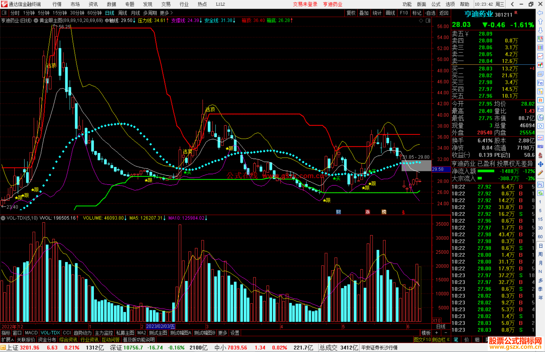Click the formula f(x) sidebar icon
This screenshot has width=545, height=352.
coord(540,118)
